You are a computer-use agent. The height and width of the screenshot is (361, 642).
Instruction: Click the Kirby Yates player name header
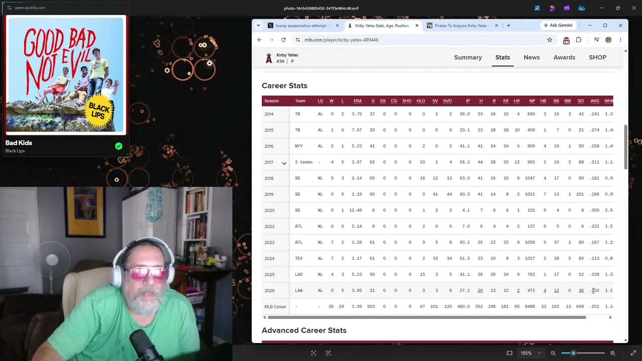[287, 55]
